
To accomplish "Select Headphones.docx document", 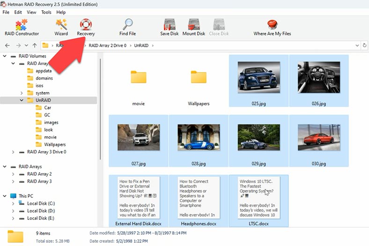I will (x=199, y=201).
